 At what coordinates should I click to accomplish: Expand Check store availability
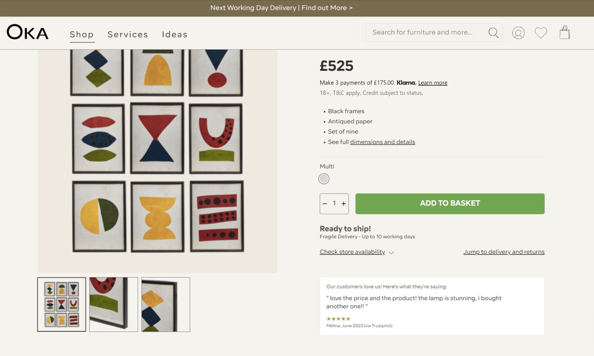tap(352, 252)
